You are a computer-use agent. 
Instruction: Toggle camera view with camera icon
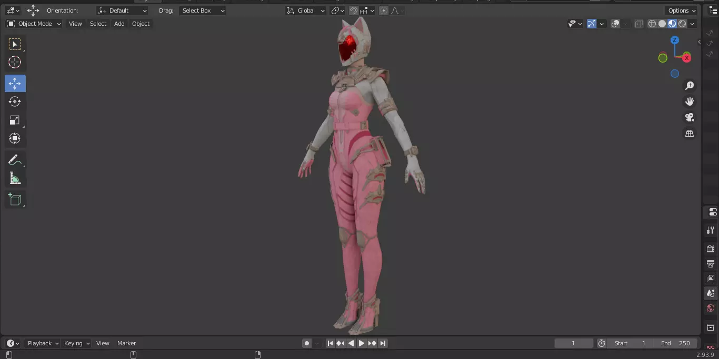(x=690, y=117)
